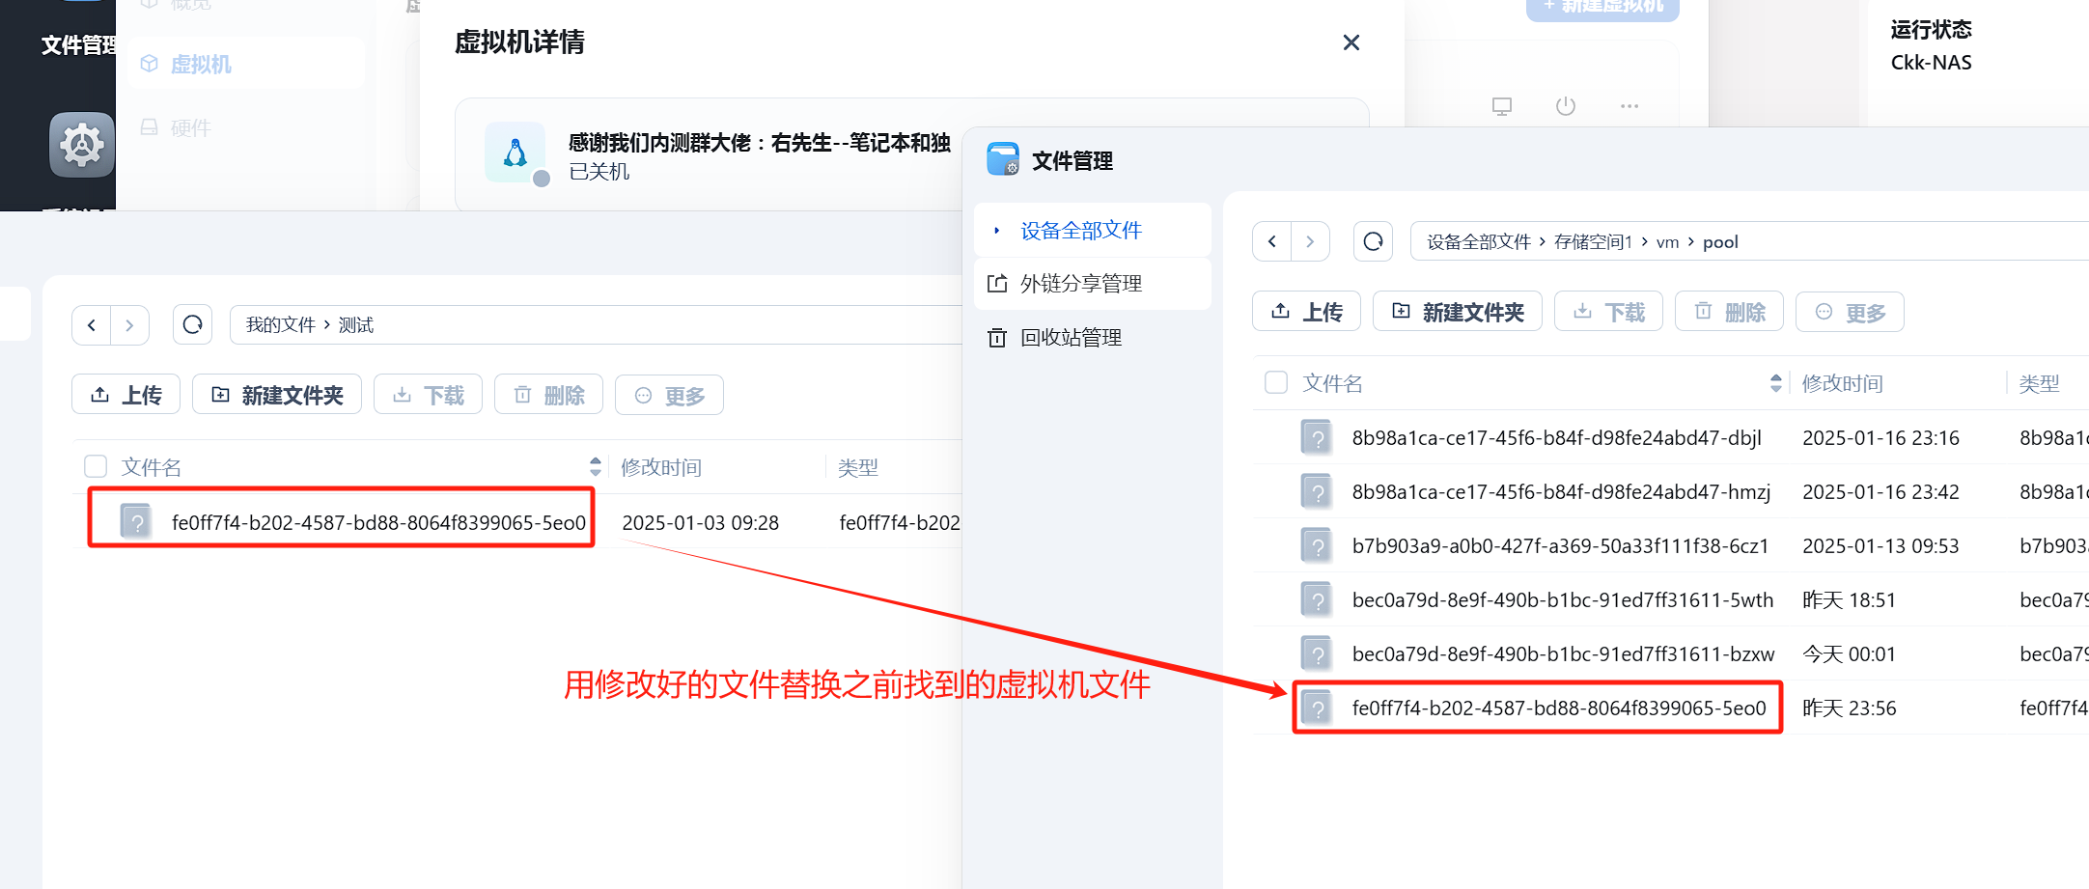Select fe0ff7f4-...-5eo0 in 测试 folder

click(378, 523)
